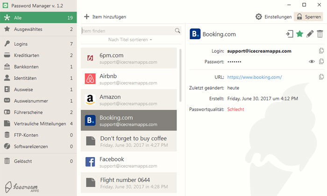Show the password with the eye icon

pos(312,62)
